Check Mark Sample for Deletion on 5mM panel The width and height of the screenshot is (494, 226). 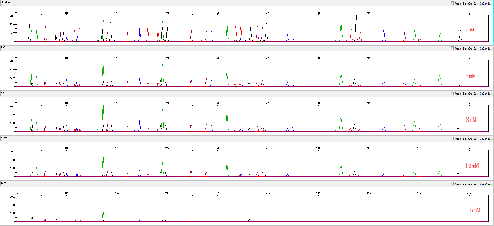[x=452, y=48]
